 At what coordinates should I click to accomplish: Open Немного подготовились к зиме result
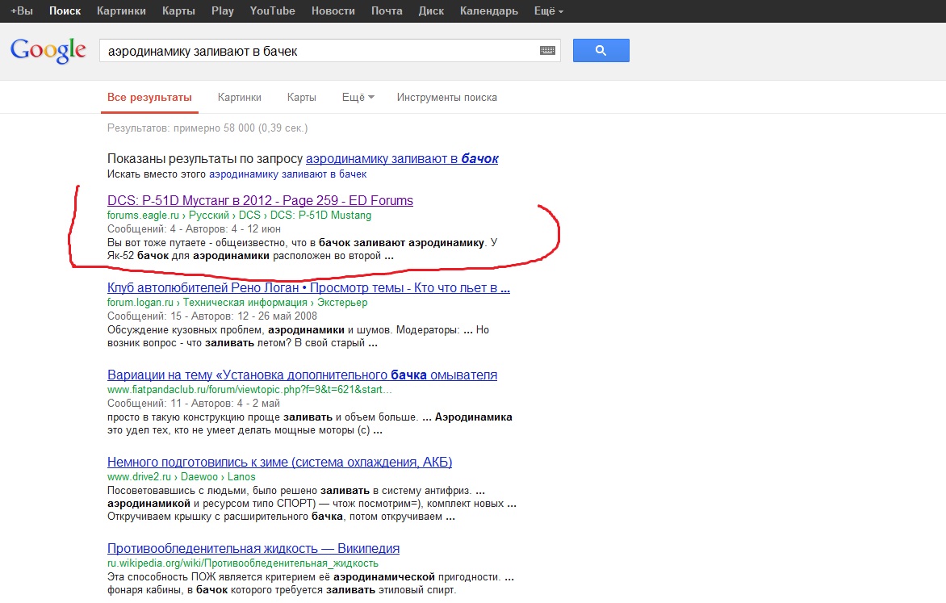point(280,462)
